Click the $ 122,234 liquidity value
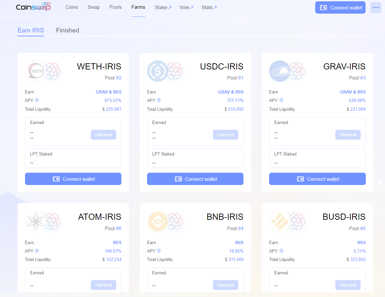Image resolution: width=385 pixels, height=297 pixels. tap(112, 259)
